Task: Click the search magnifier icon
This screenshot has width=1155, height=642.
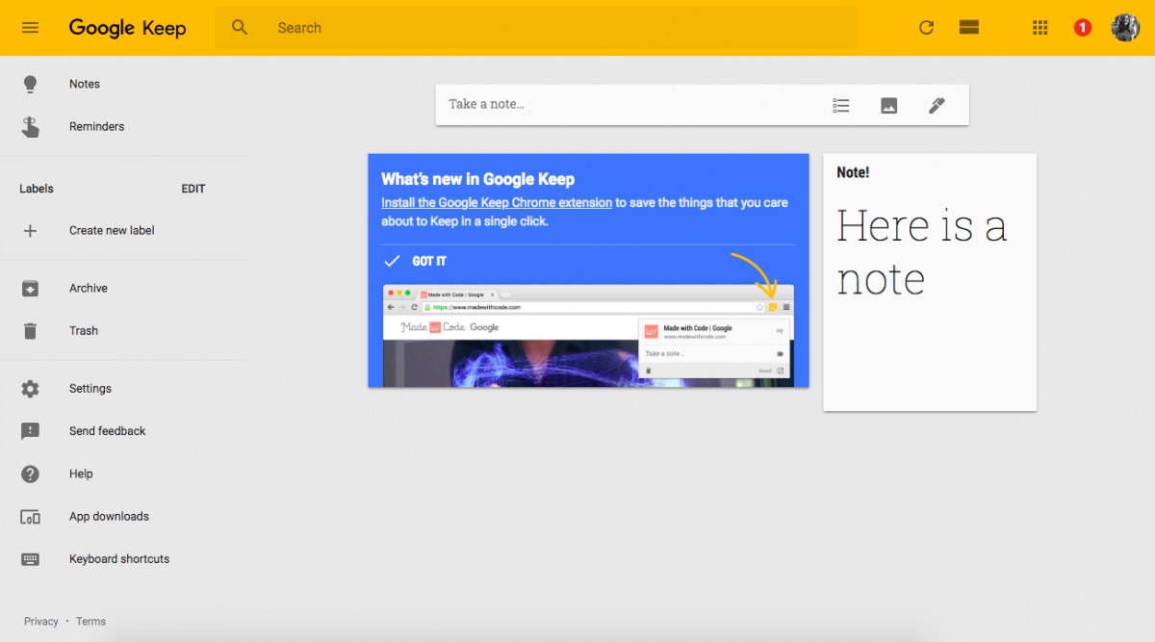Action: pyautogui.click(x=240, y=28)
